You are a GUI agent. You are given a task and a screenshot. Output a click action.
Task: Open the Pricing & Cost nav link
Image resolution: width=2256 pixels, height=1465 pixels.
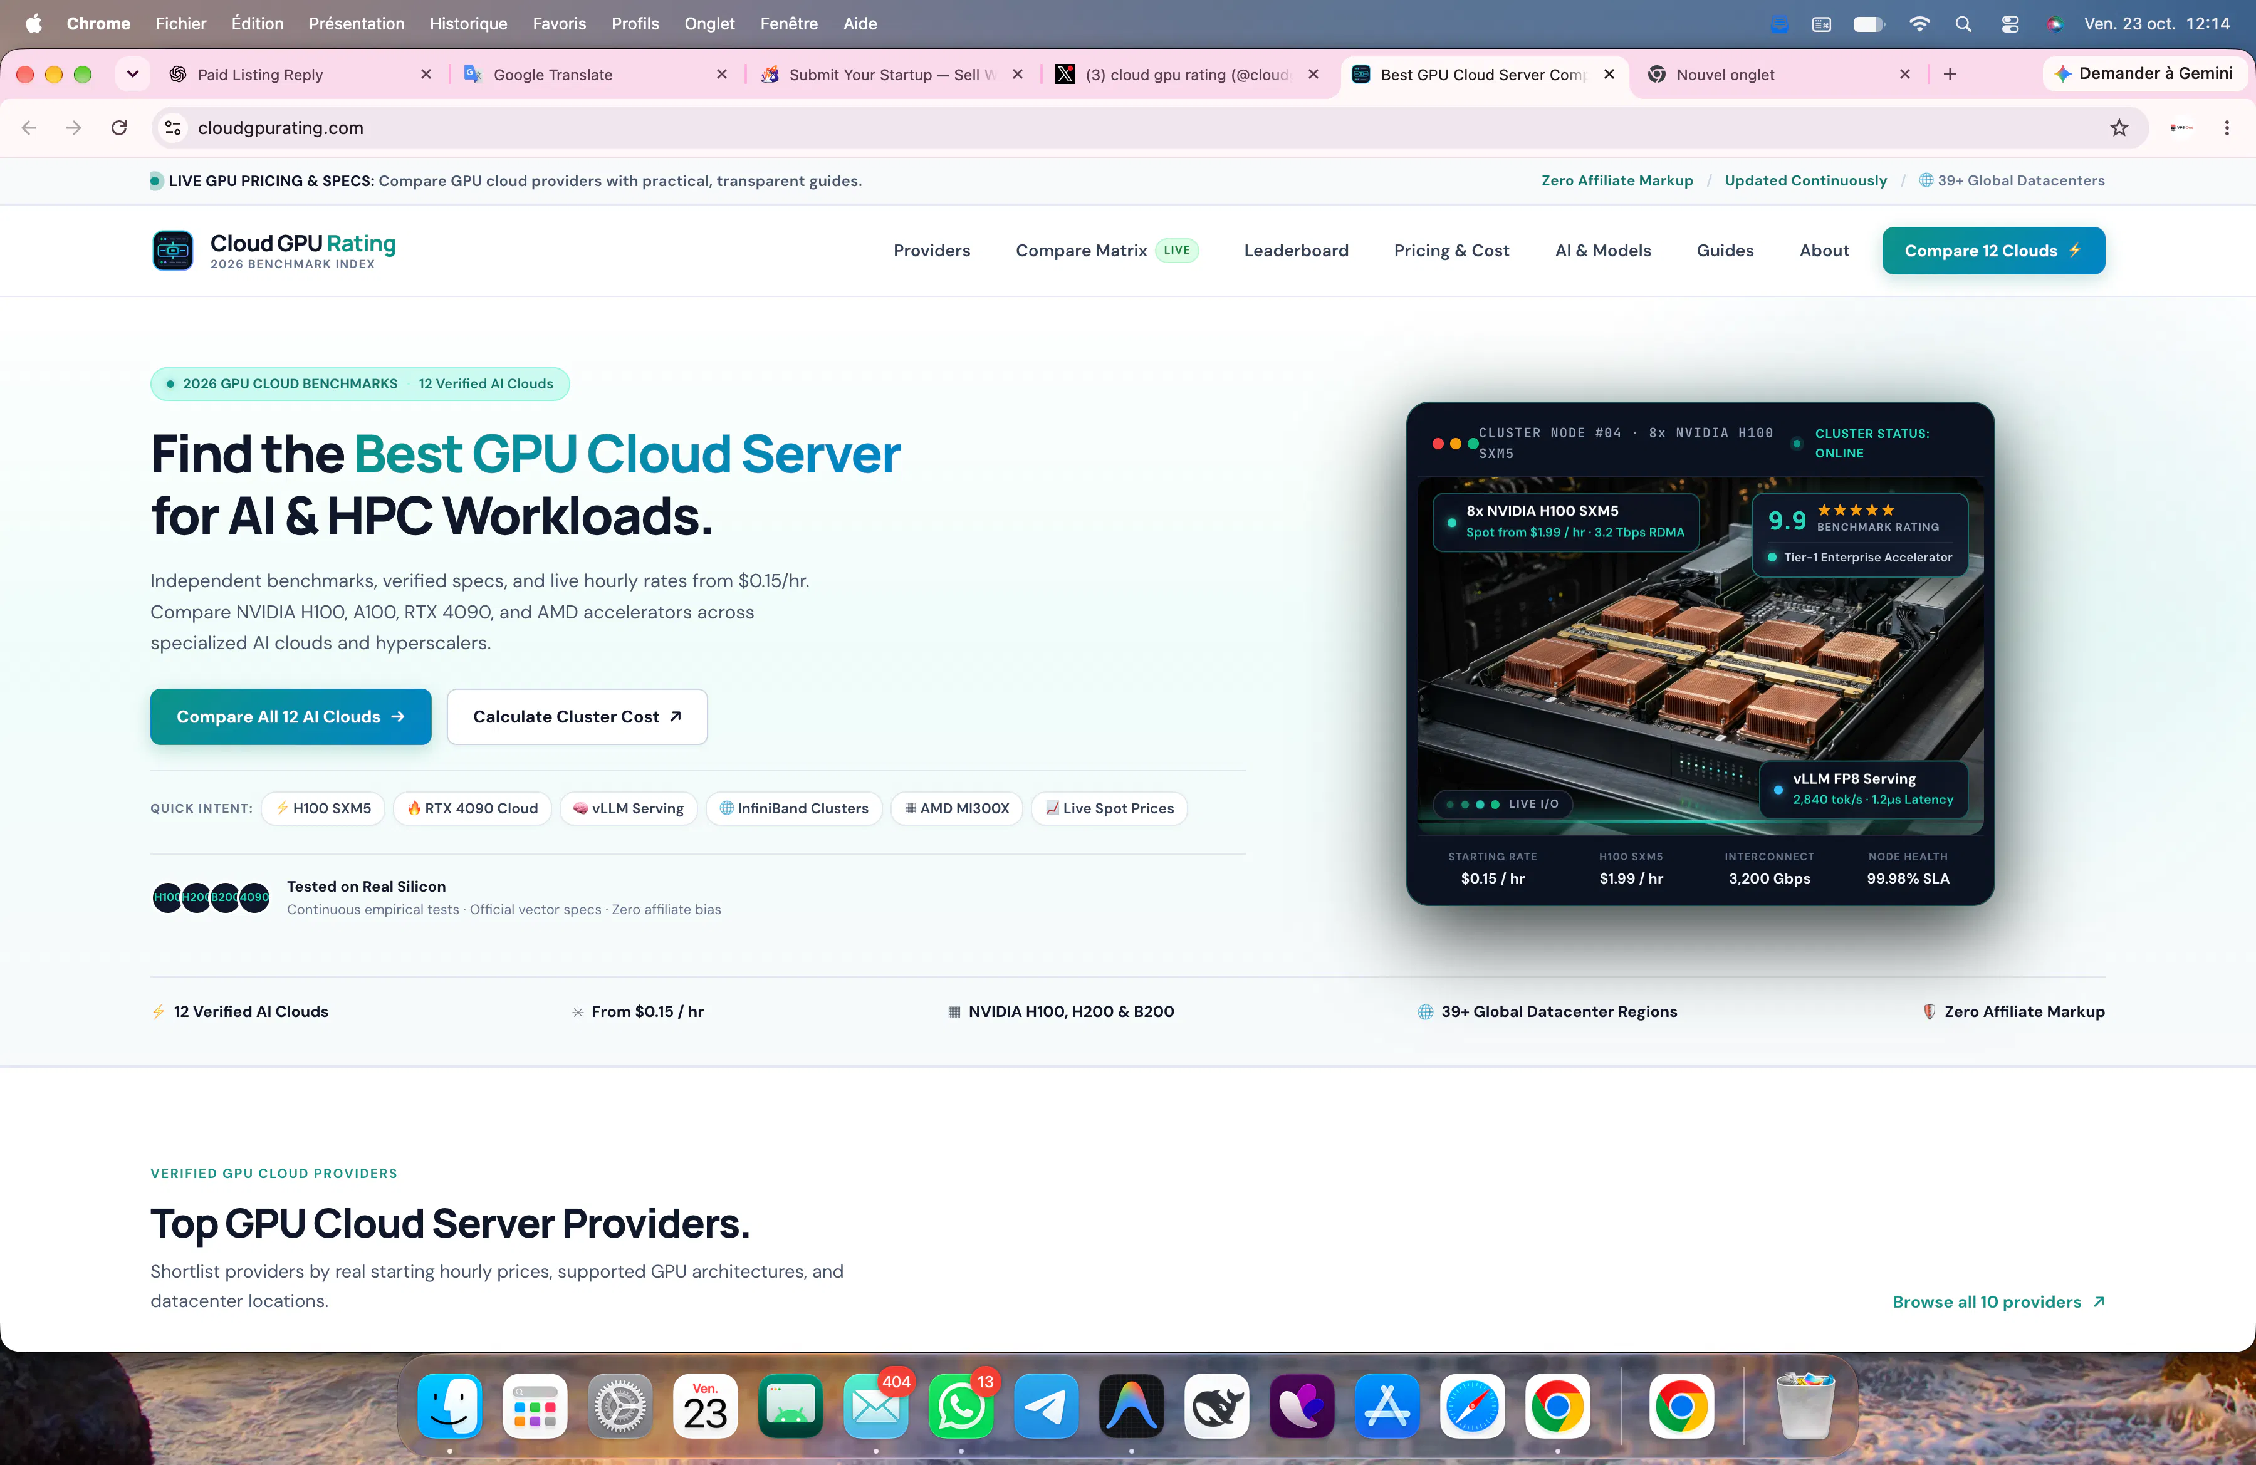(1451, 250)
